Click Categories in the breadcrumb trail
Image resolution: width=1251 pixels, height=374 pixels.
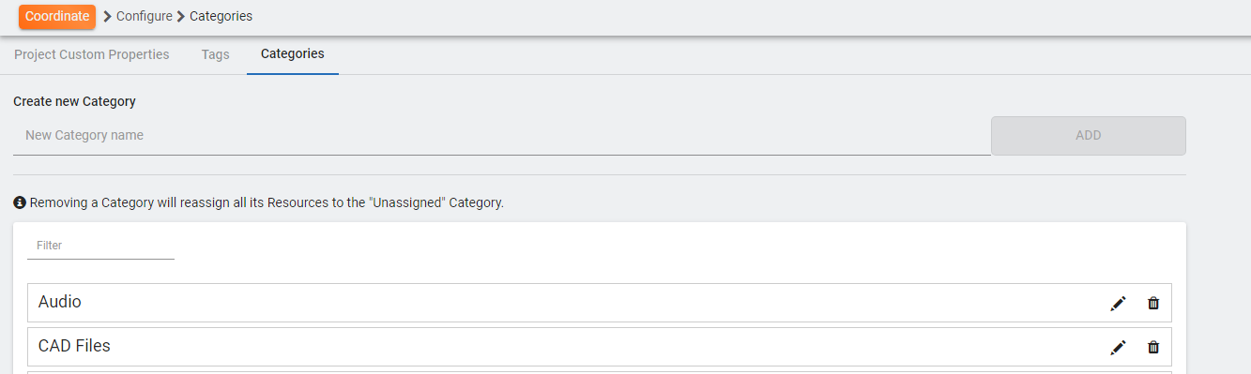(x=221, y=16)
